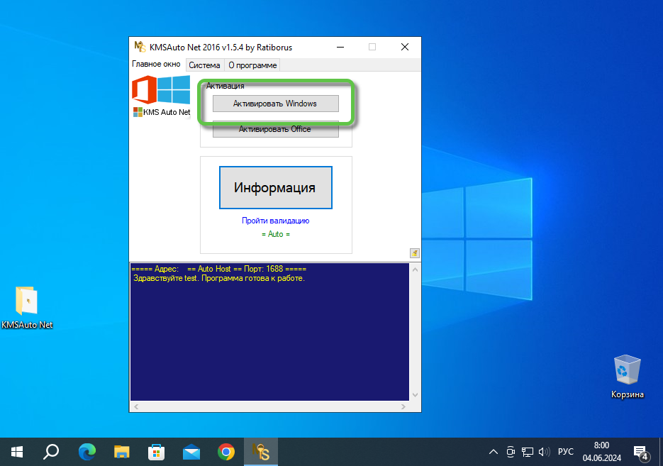663x466 pixels.
Task: Open File Explorer from taskbar
Action: [122, 452]
